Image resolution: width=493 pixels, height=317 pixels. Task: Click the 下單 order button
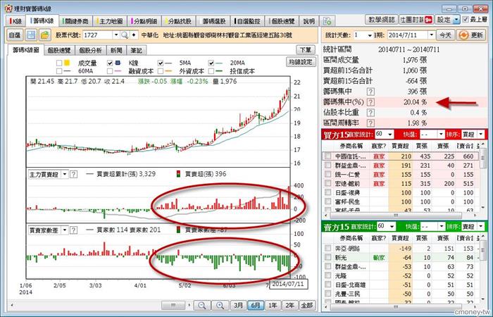click(x=305, y=50)
